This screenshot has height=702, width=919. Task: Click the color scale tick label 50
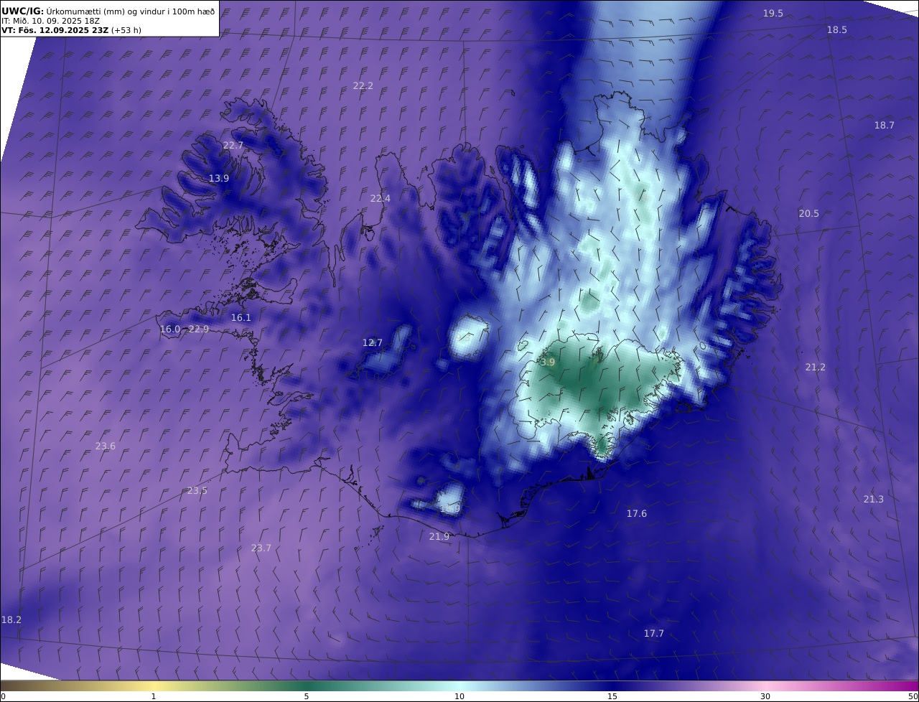point(913,696)
